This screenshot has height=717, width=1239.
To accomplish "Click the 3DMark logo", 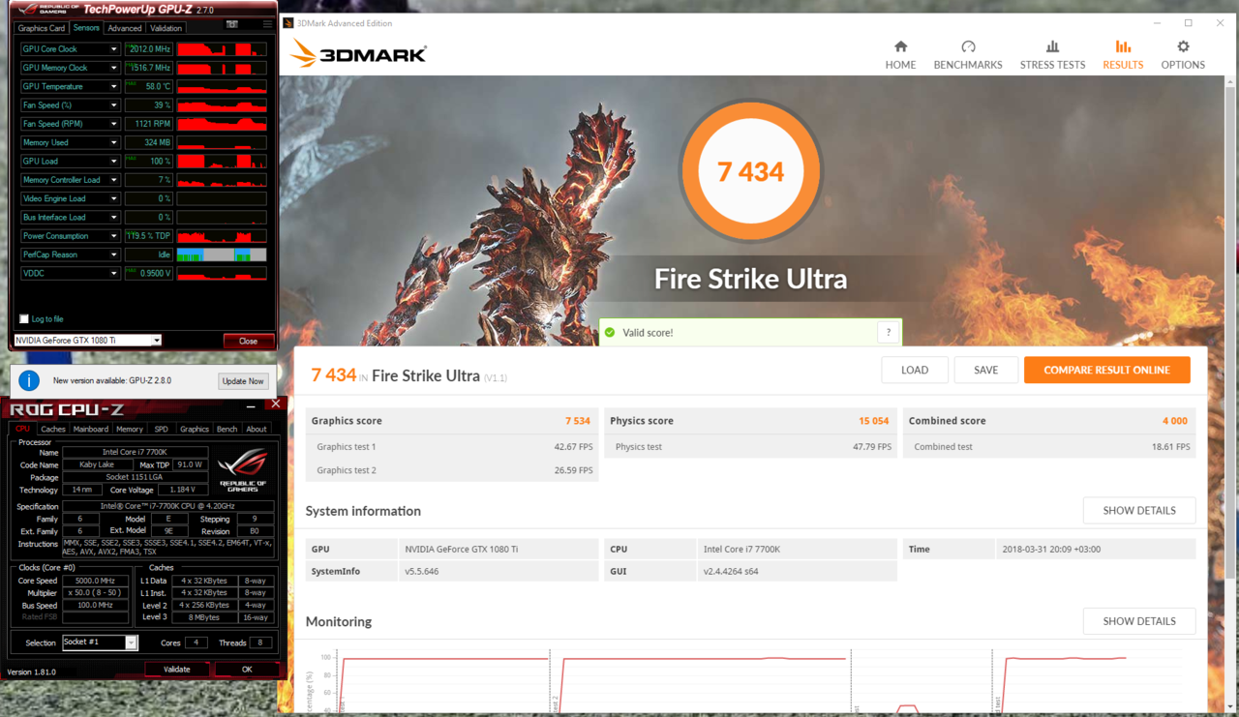I will (359, 54).
